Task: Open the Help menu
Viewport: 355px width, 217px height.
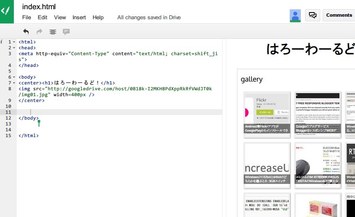Action: [x=98, y=18]
